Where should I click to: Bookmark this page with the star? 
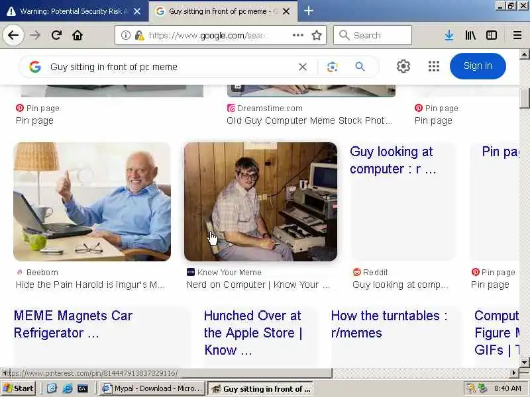click(317, 35)
